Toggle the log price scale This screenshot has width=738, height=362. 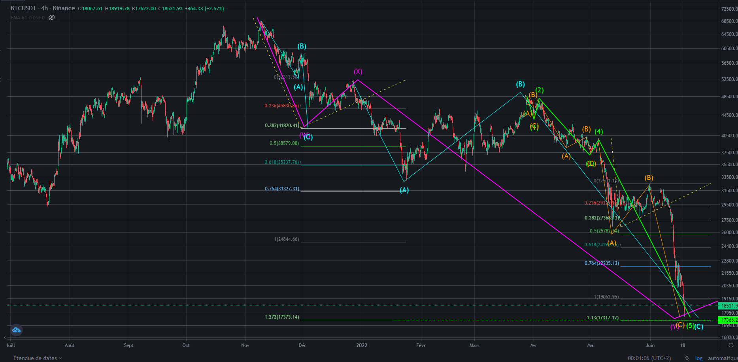pos(699,358)
